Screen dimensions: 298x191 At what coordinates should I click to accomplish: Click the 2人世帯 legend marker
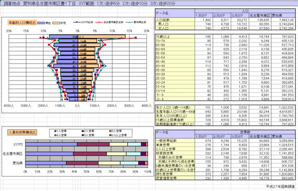[x=84, y=131]
